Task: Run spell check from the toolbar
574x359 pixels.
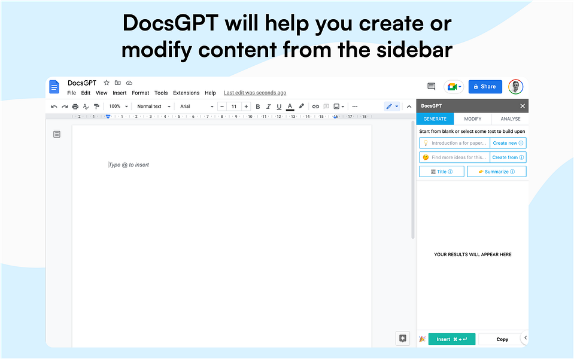Action: tap(86, 107)
